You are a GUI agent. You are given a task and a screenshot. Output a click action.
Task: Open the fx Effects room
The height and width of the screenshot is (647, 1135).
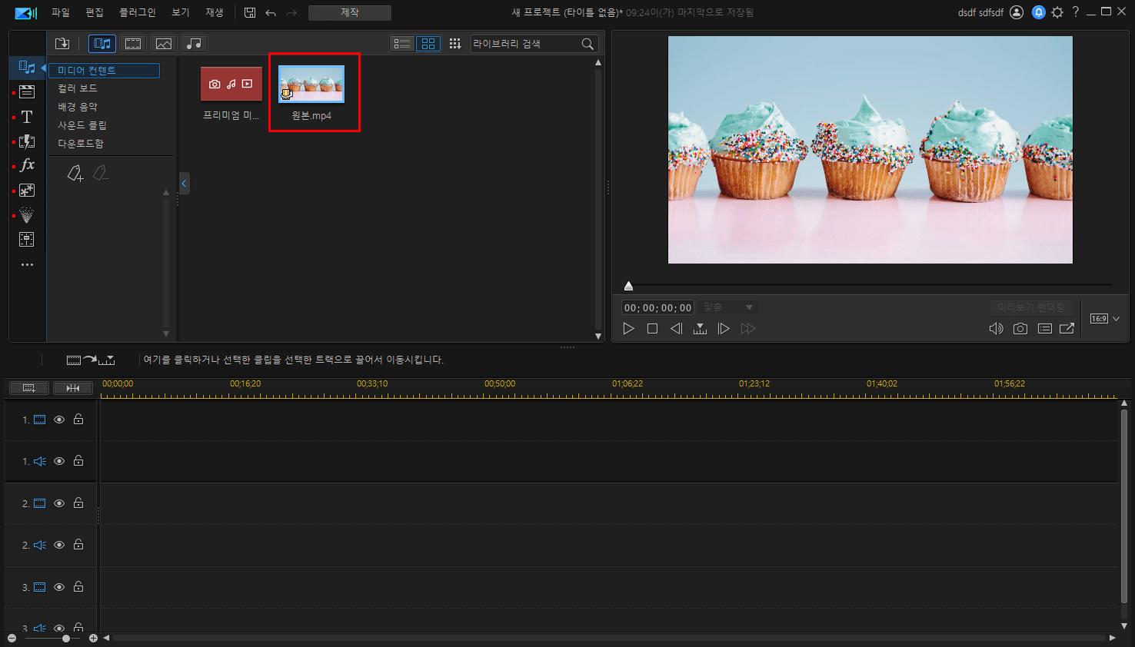click(x=27, y=165)
